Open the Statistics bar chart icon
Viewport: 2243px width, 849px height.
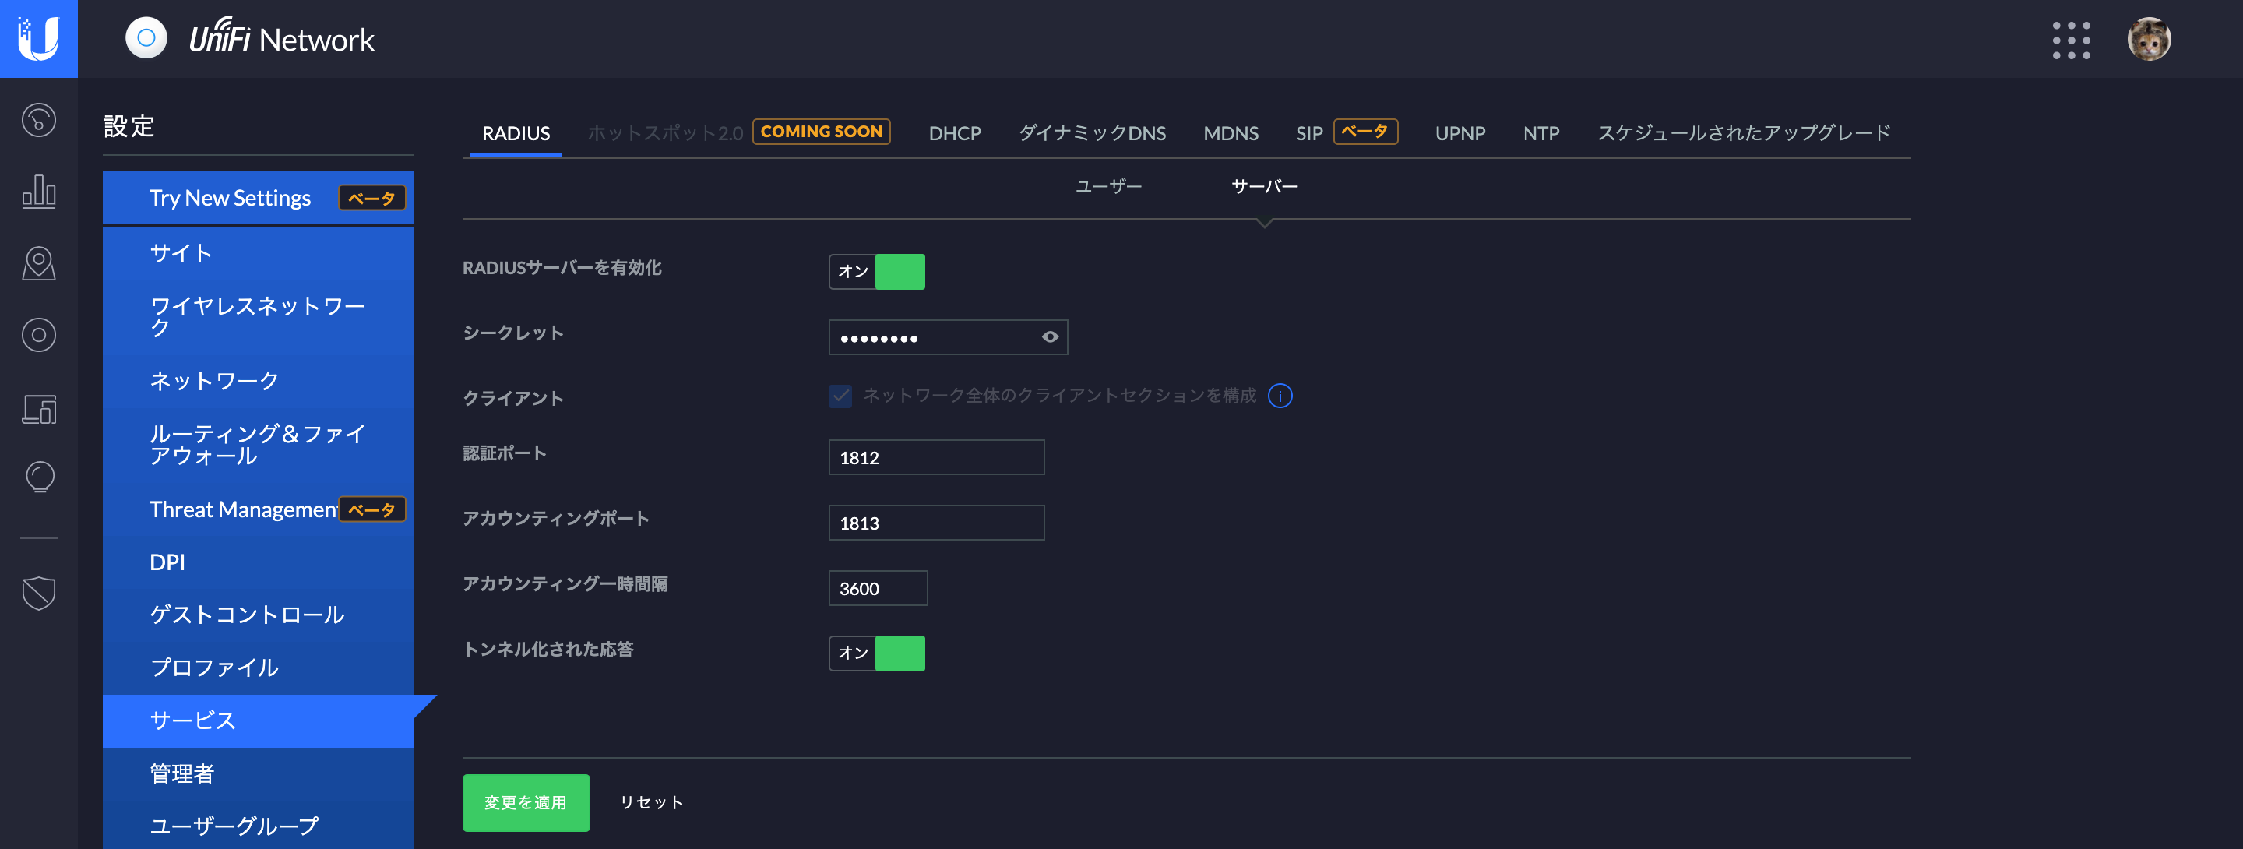coord(38,191)
